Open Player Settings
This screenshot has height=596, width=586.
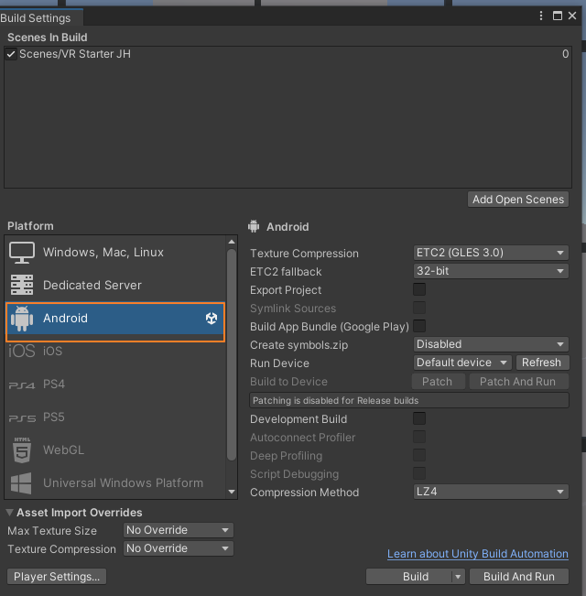pos(57,577)
